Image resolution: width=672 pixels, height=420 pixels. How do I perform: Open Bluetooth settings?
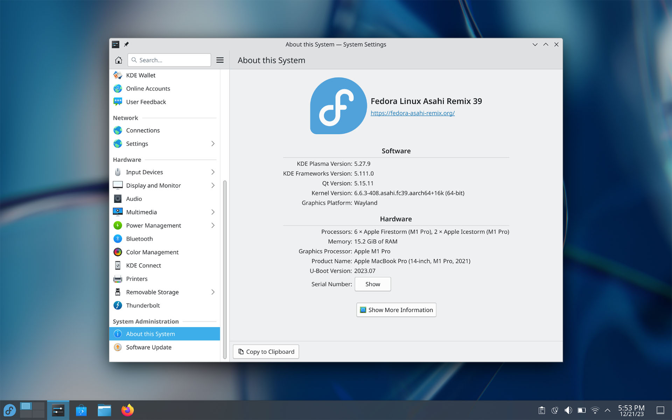[139, 239]
